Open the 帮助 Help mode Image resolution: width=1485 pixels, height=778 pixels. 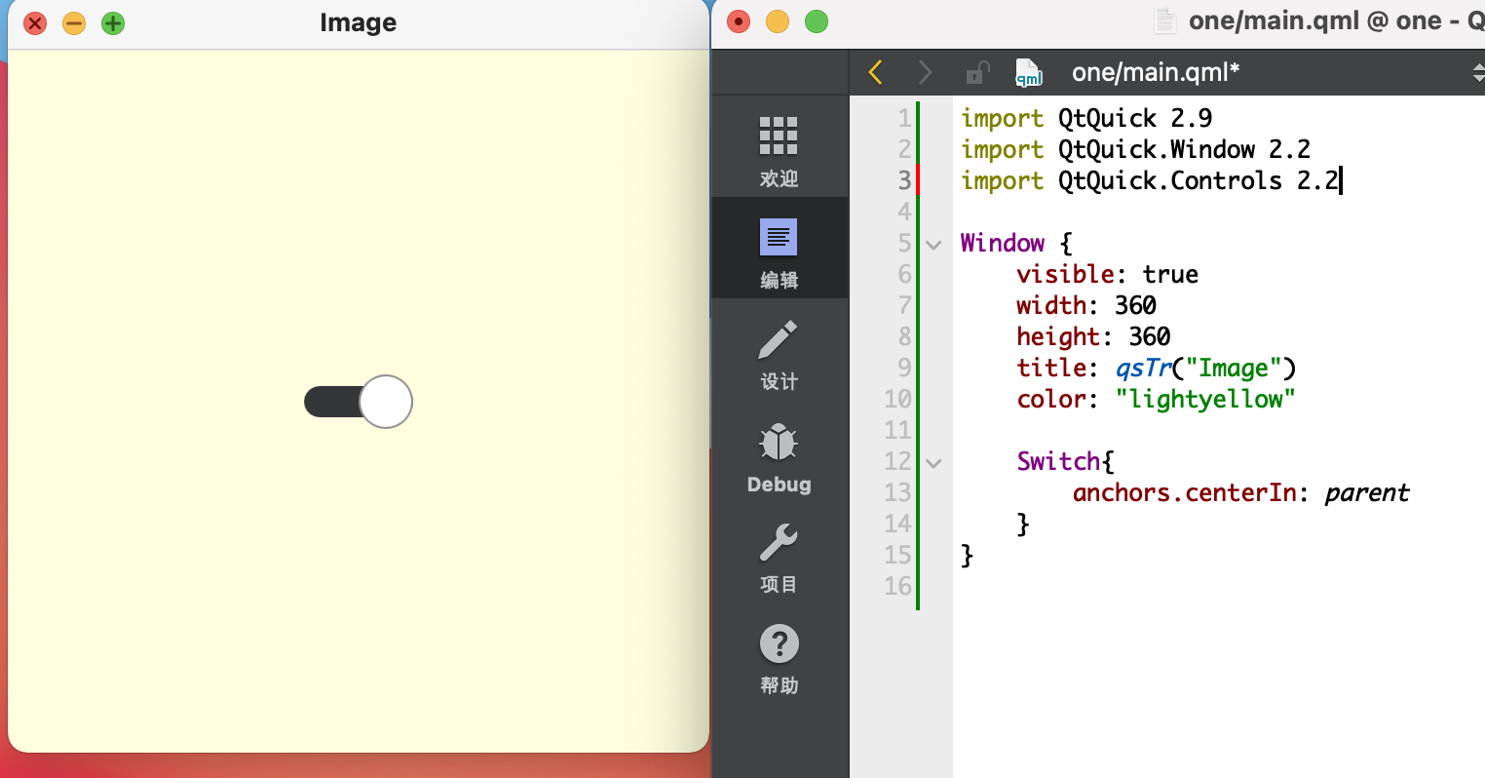pyautogui.click(x=779, y=659)
